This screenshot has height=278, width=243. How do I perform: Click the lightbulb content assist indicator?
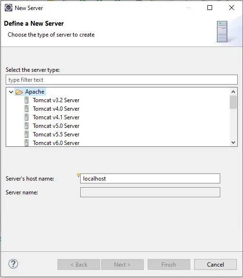tap(78, 175)
